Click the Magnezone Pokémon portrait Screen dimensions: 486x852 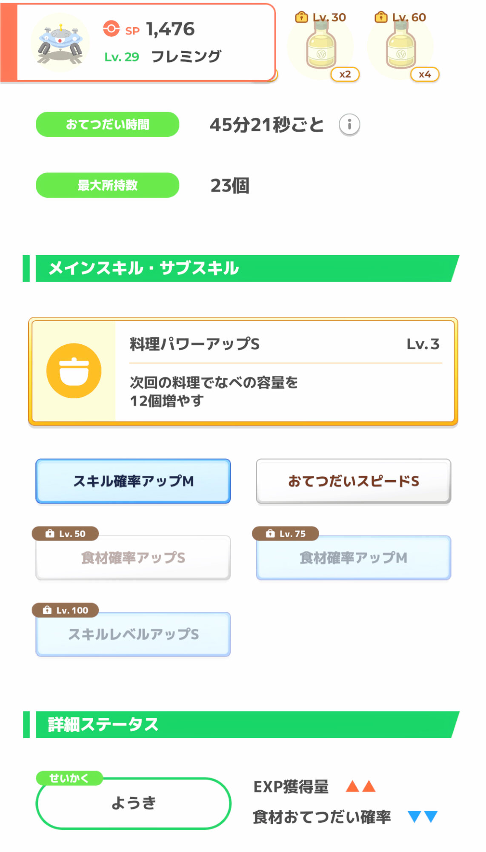click(x=60, y=43)
